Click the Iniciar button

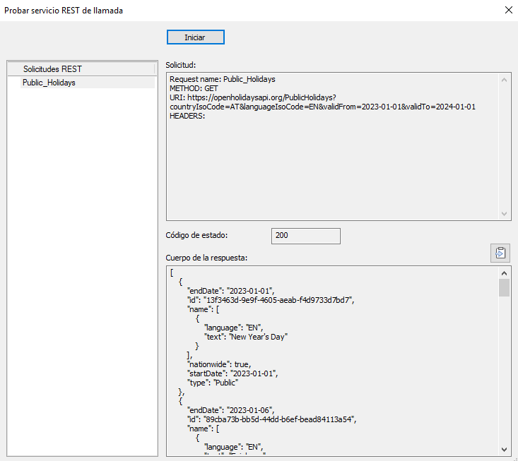196,37
